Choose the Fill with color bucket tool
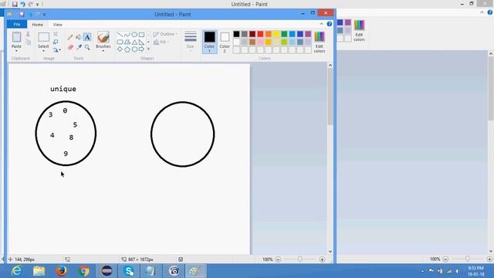The width and height of the screenshot is (494, 278). 79,37
